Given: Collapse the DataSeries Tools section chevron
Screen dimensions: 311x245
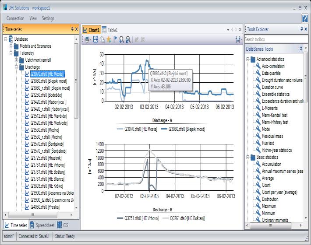Looking at the screenshot, I should 301,49.
